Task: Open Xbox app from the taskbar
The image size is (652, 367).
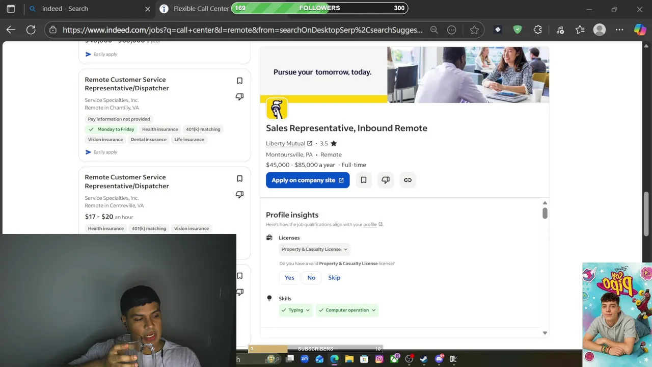Action: pos(394,359)
